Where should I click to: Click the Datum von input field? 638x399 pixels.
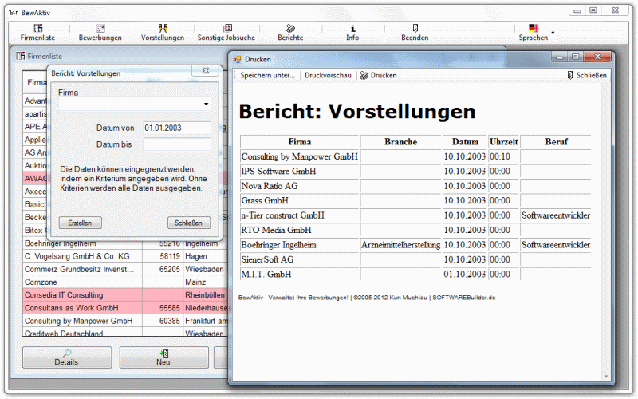176,128
